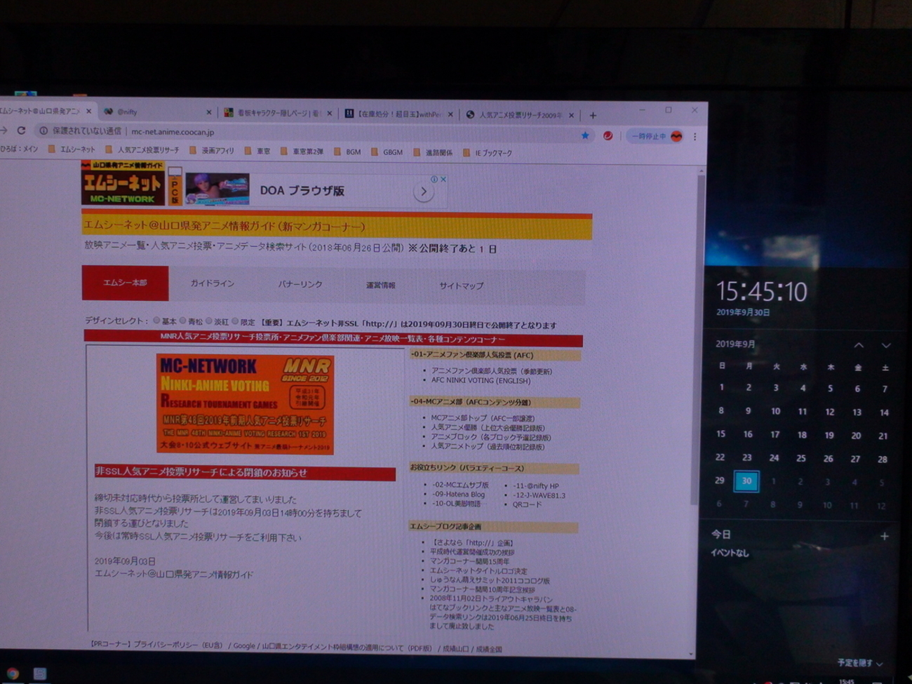Click the Chrome icon in the taskbar
The width and height of the screenshot is (912, 684).
(x=12, y=674)
